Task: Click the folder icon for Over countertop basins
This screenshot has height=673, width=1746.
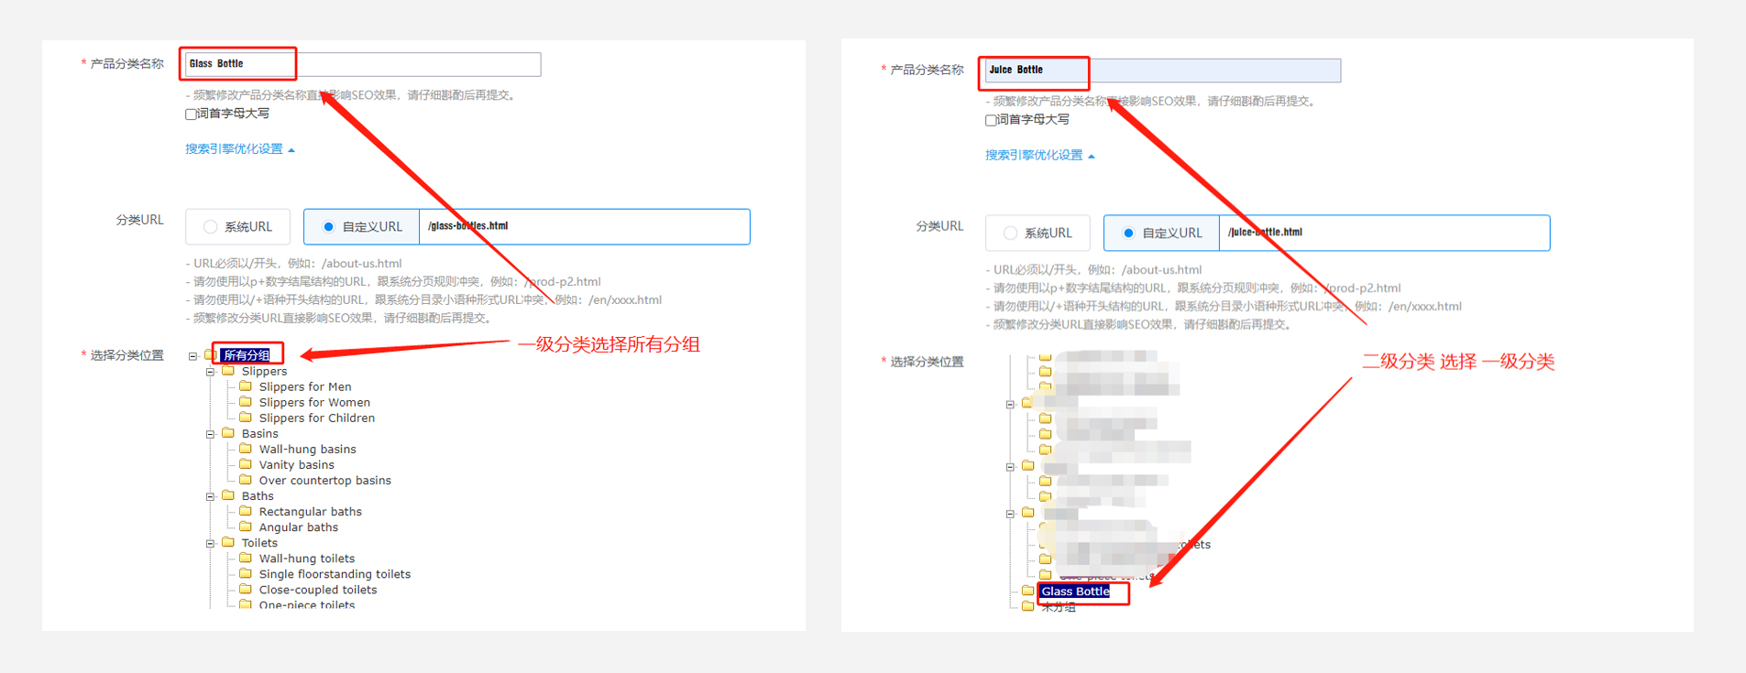Action: [x=246, y=479]
